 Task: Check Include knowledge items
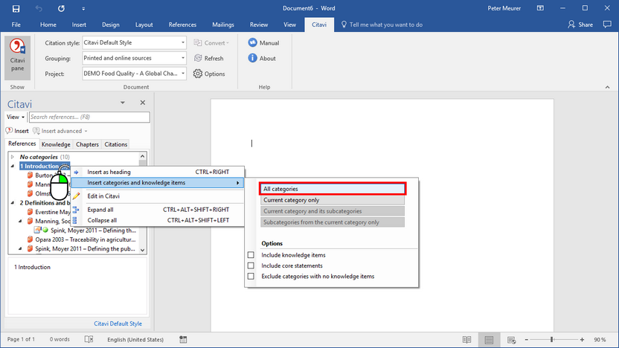(251, 255)
